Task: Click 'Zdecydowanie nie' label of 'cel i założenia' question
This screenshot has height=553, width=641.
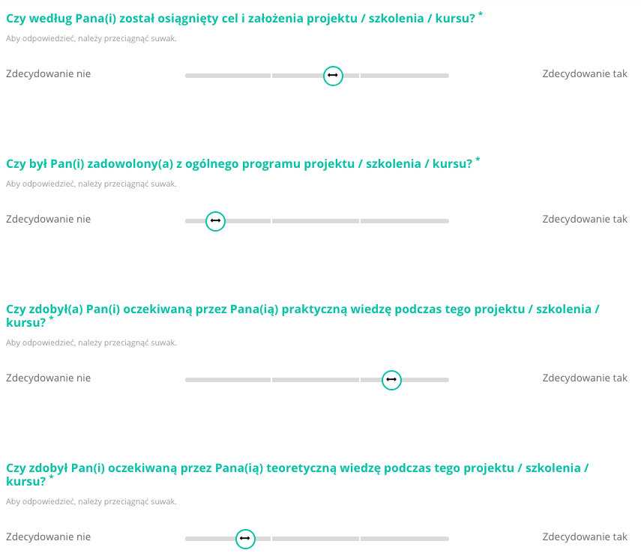Action: tap(48, 74)
